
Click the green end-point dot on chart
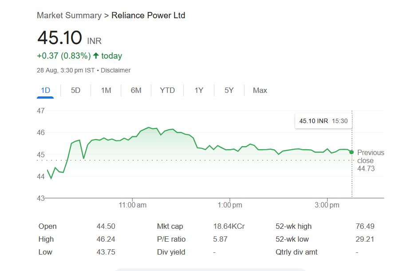(352, 152)
